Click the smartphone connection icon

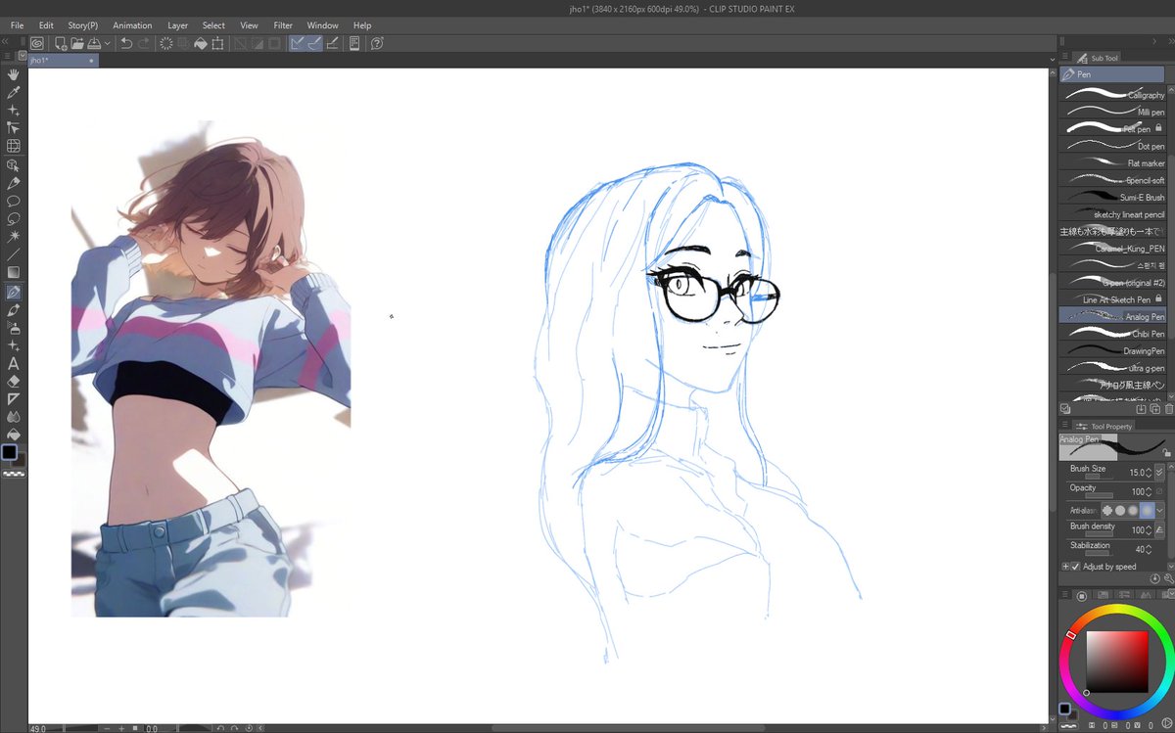pyautogui.click(x=354, y=43)
